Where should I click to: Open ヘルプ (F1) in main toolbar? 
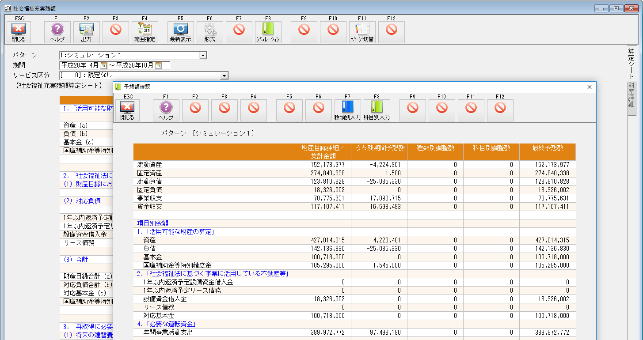pyautogui.click(x=57, y=32)
